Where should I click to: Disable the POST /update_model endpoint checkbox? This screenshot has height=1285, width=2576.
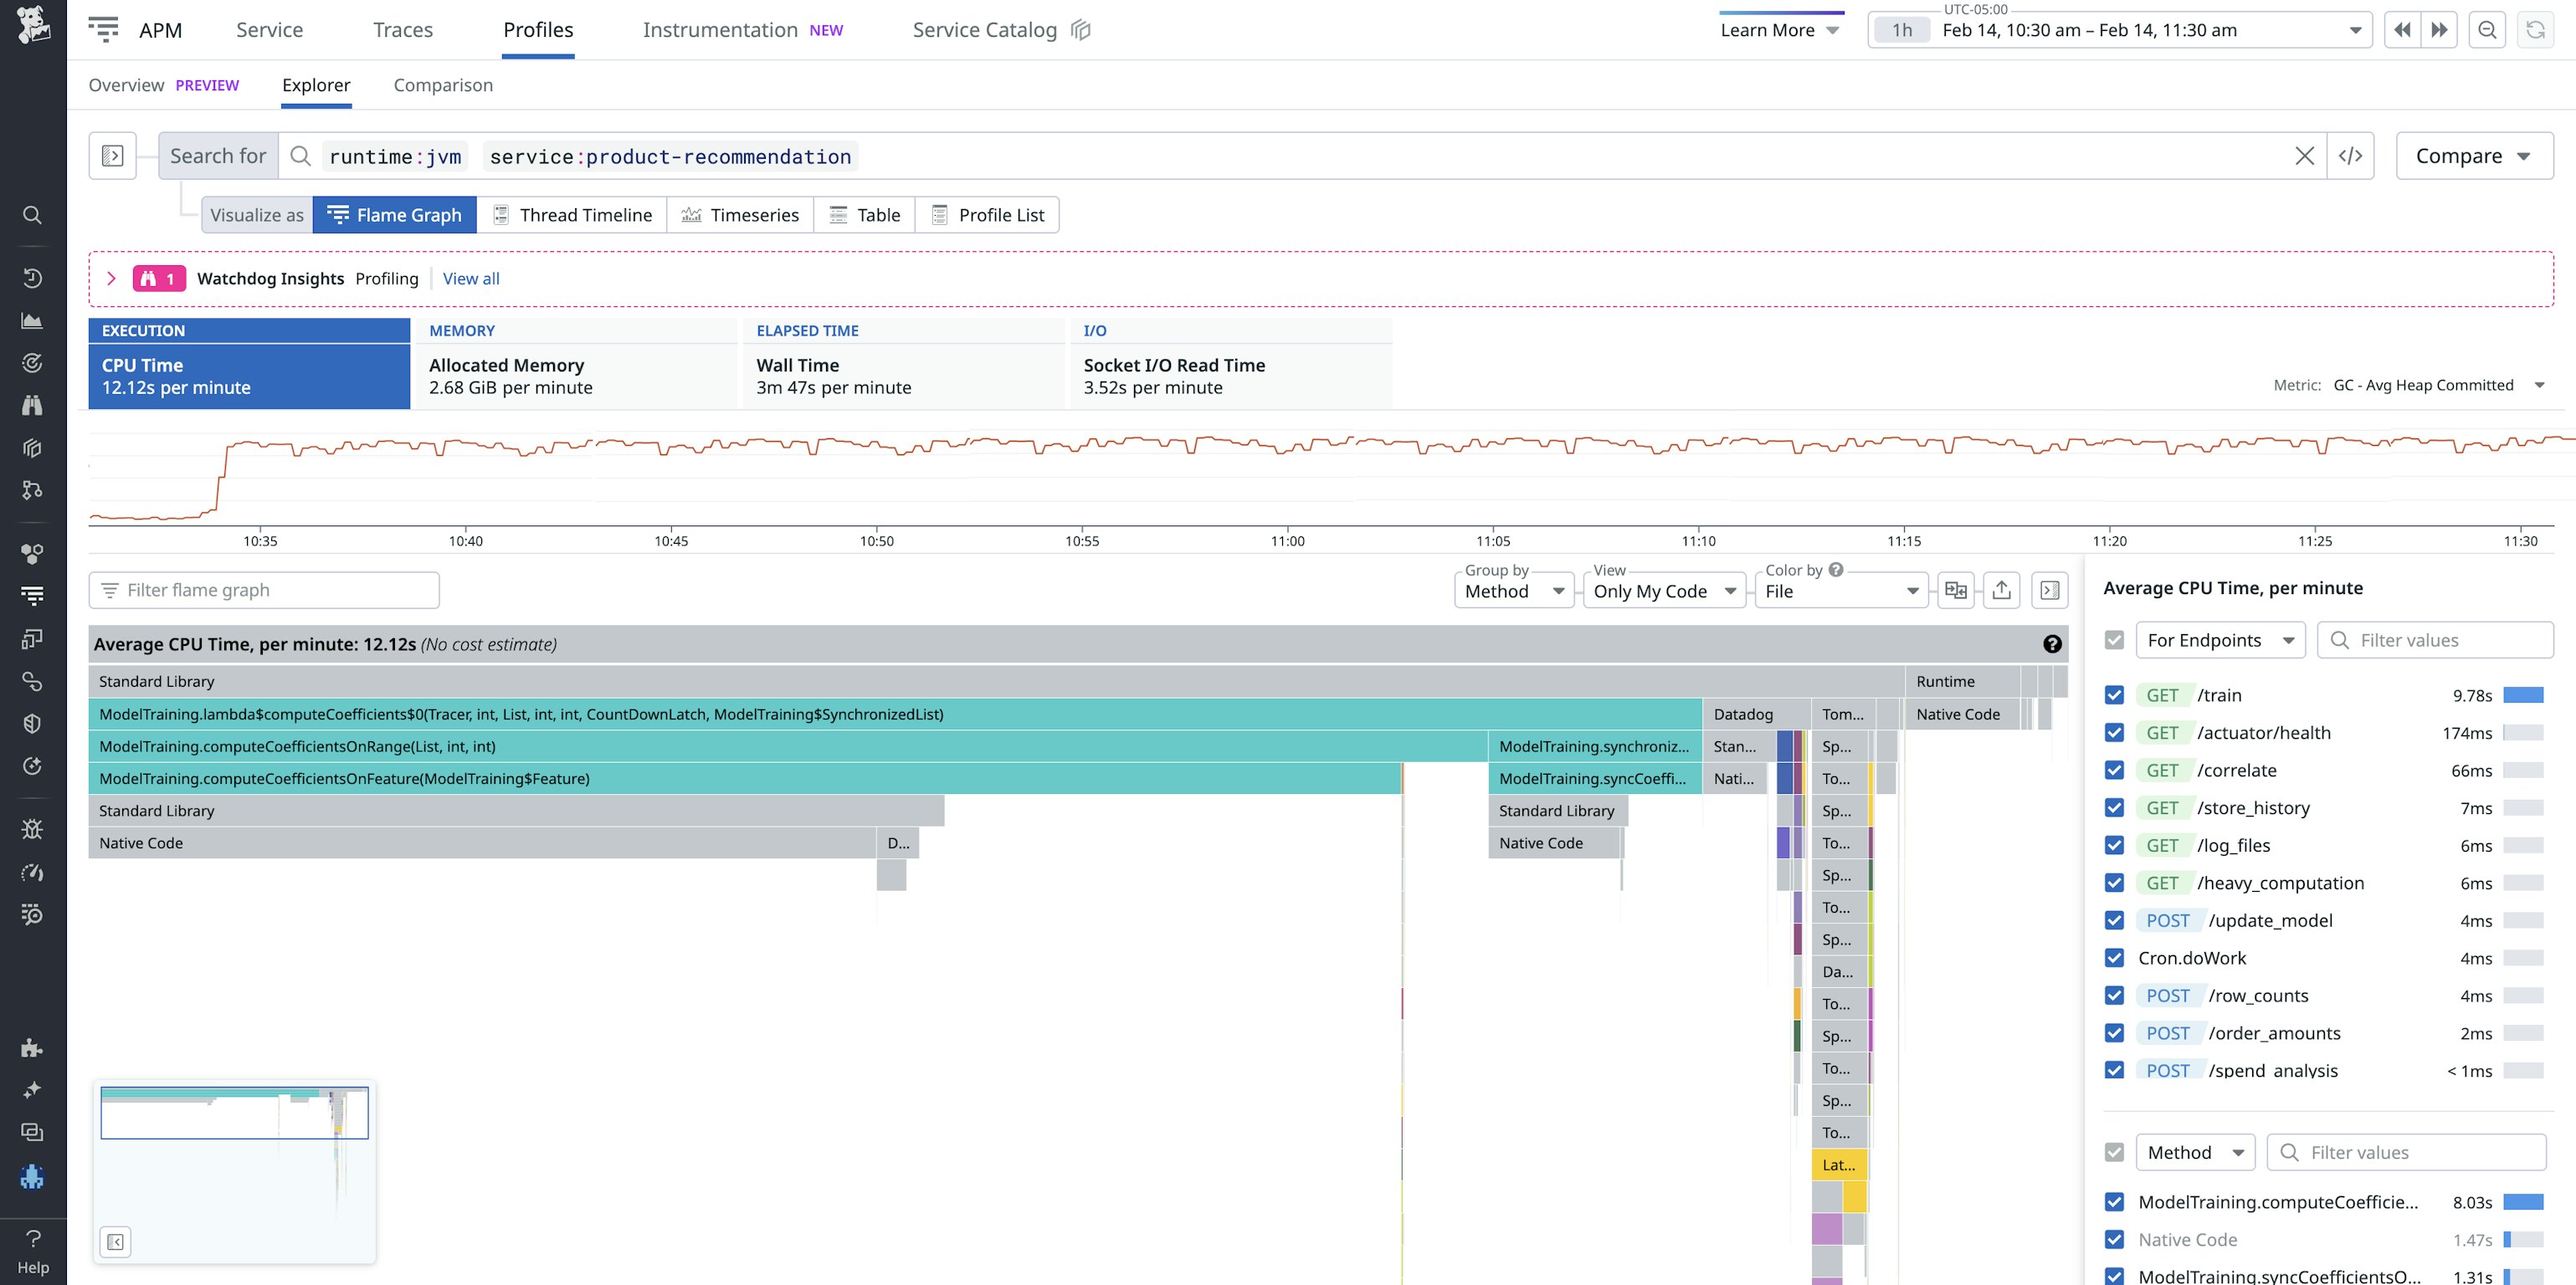2114,920
